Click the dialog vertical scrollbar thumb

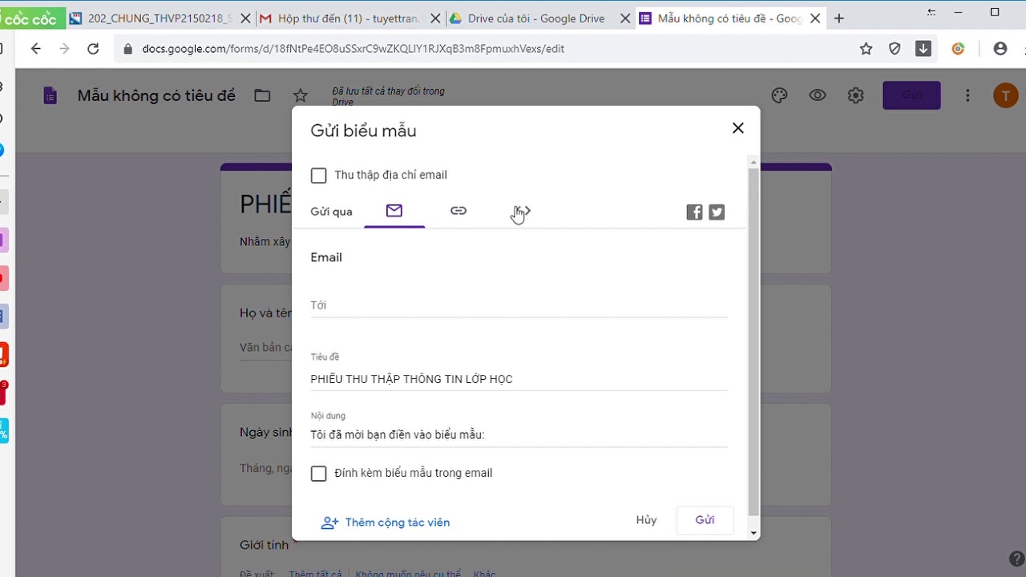[753, 342]
